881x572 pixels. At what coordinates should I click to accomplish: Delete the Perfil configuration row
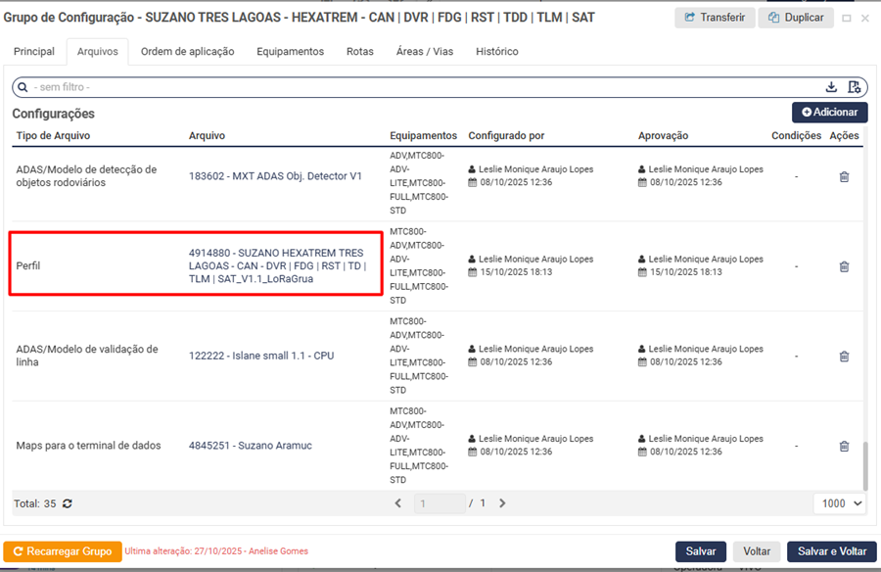844,266
